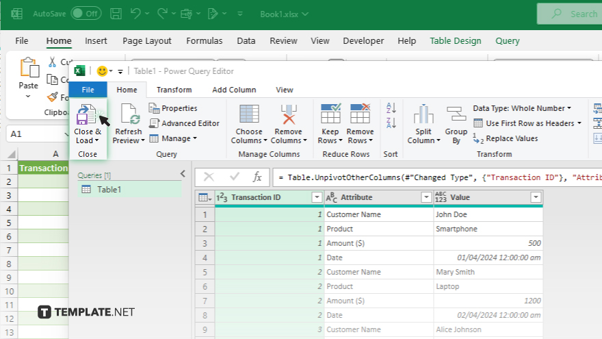Click Redo in Excel title bar
Viewport: 602px width, 339px height.
click(x=162, y=14)
